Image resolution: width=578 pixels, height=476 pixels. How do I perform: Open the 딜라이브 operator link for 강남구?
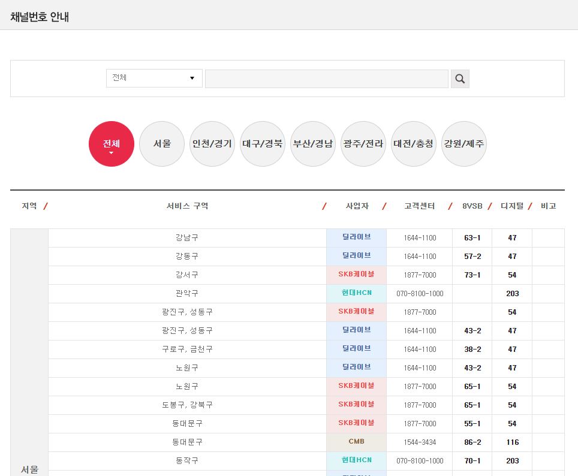coord(356,237)
